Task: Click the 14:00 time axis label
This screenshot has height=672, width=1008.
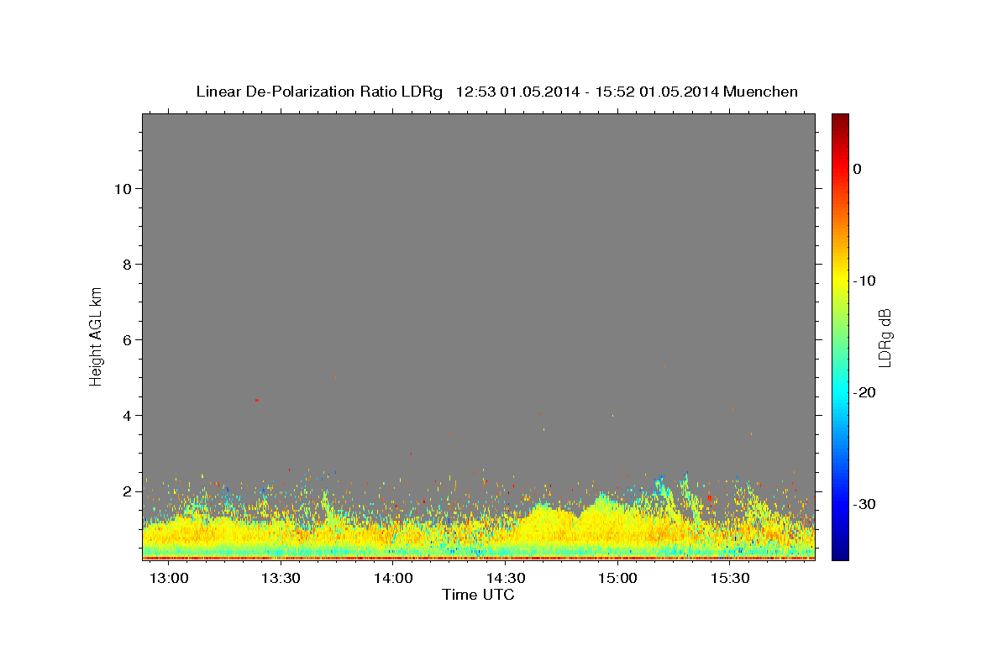Action: point(393,579)
